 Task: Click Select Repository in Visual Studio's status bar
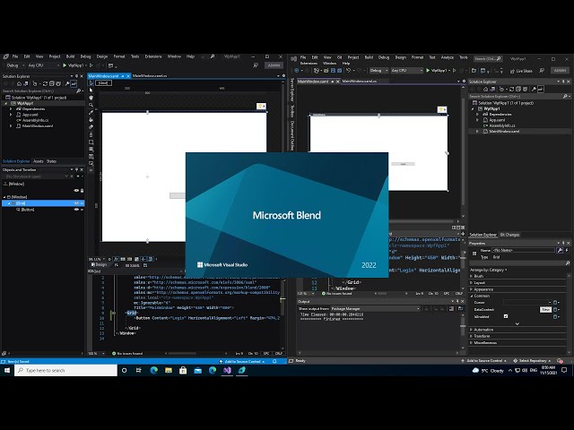point(533,361)
